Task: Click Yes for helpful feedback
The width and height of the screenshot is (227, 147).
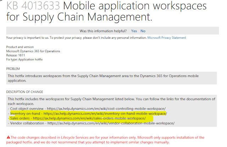Action: click(x=134, y=31)
